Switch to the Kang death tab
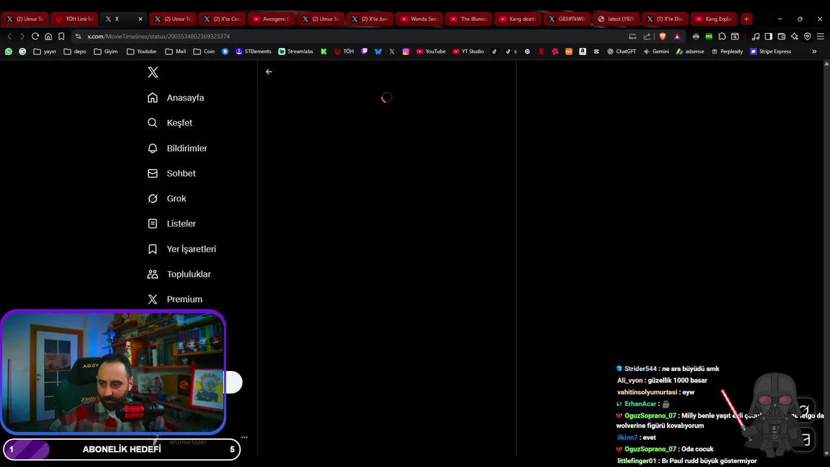 click(518, 19)
